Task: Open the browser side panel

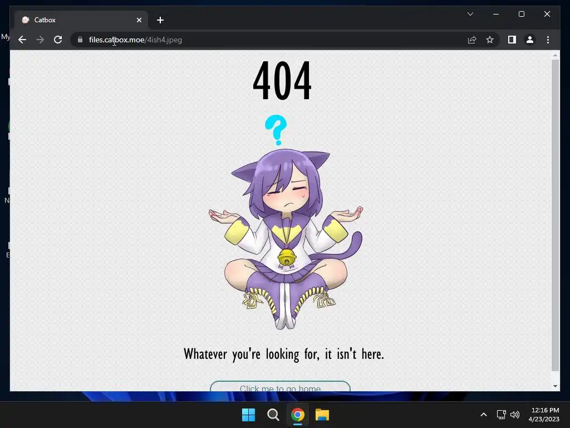Action: point(512,40)
